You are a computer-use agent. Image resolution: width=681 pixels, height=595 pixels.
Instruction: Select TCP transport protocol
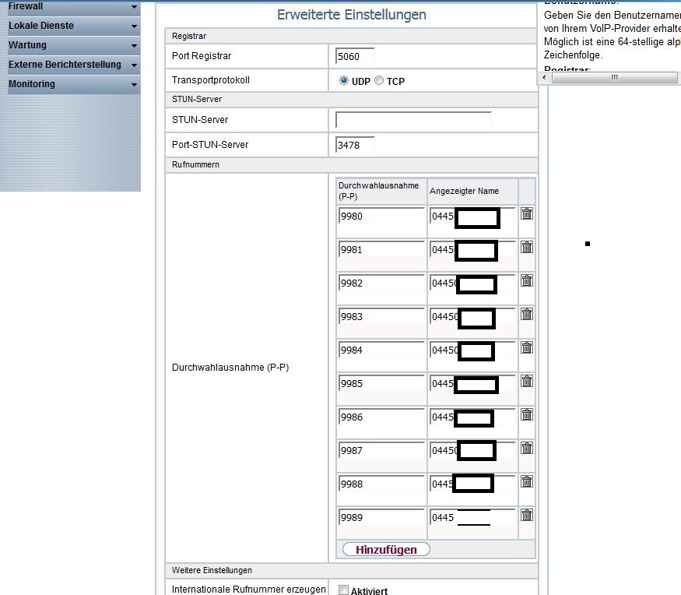(379, 80)
